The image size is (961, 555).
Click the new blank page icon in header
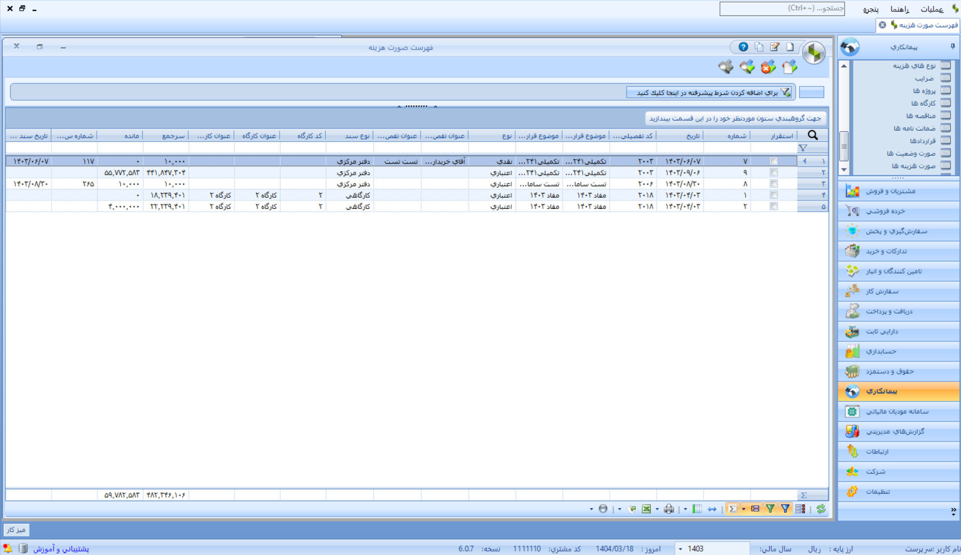pos(790,47)
